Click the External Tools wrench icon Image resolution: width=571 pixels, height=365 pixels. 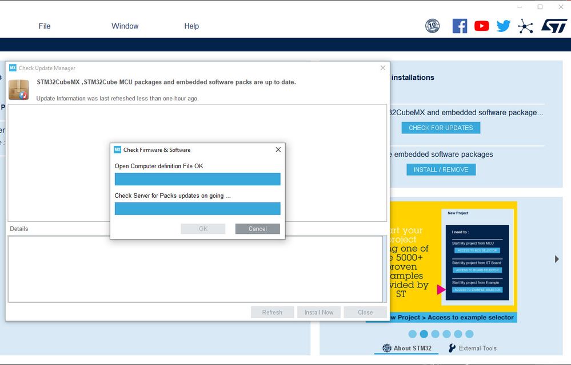[x=452, y=348]
